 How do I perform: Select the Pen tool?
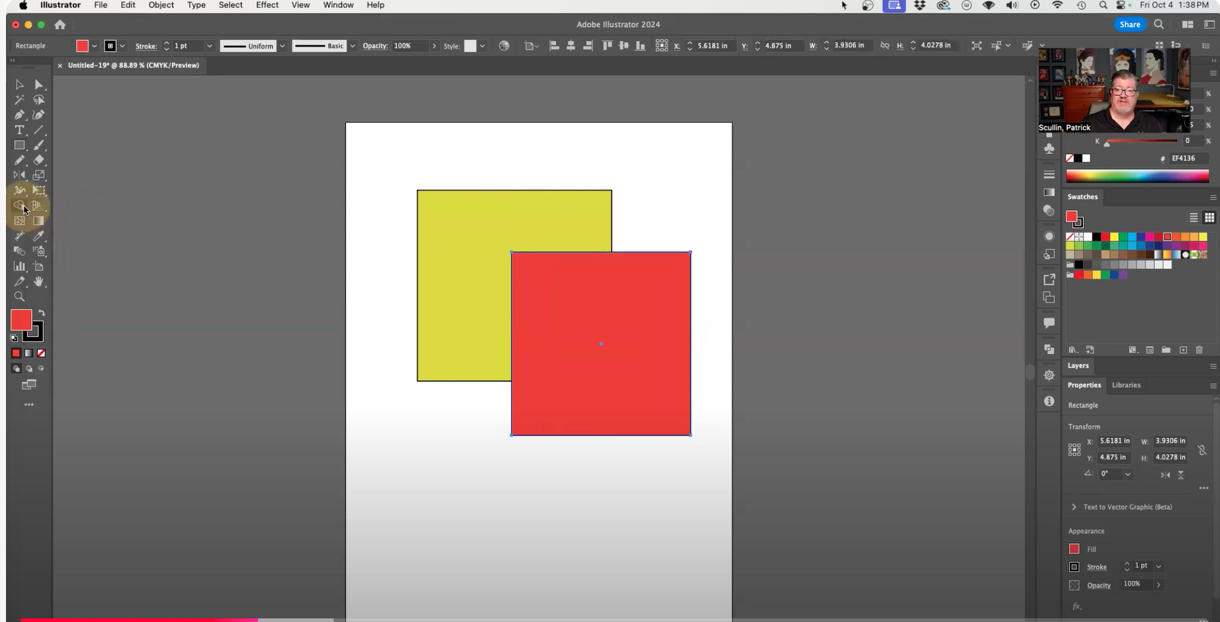pyautogui.click(x=19, y=115)
